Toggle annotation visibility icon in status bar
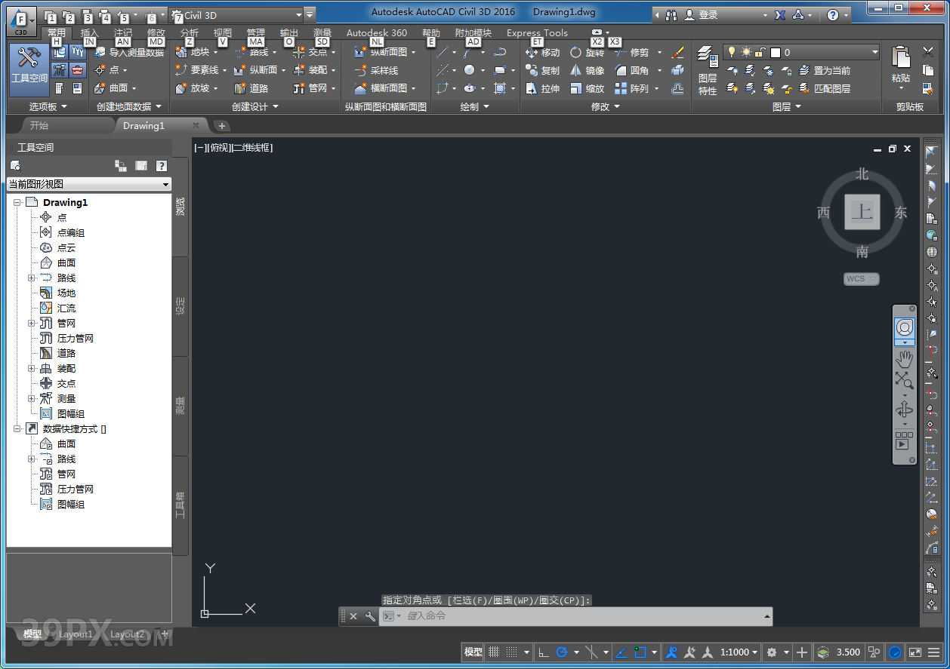 (671, 652)
